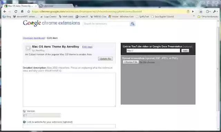Open the SpiffyText bookmark
The width and height of the screenshot is (221, 132).
pos(142,16)
